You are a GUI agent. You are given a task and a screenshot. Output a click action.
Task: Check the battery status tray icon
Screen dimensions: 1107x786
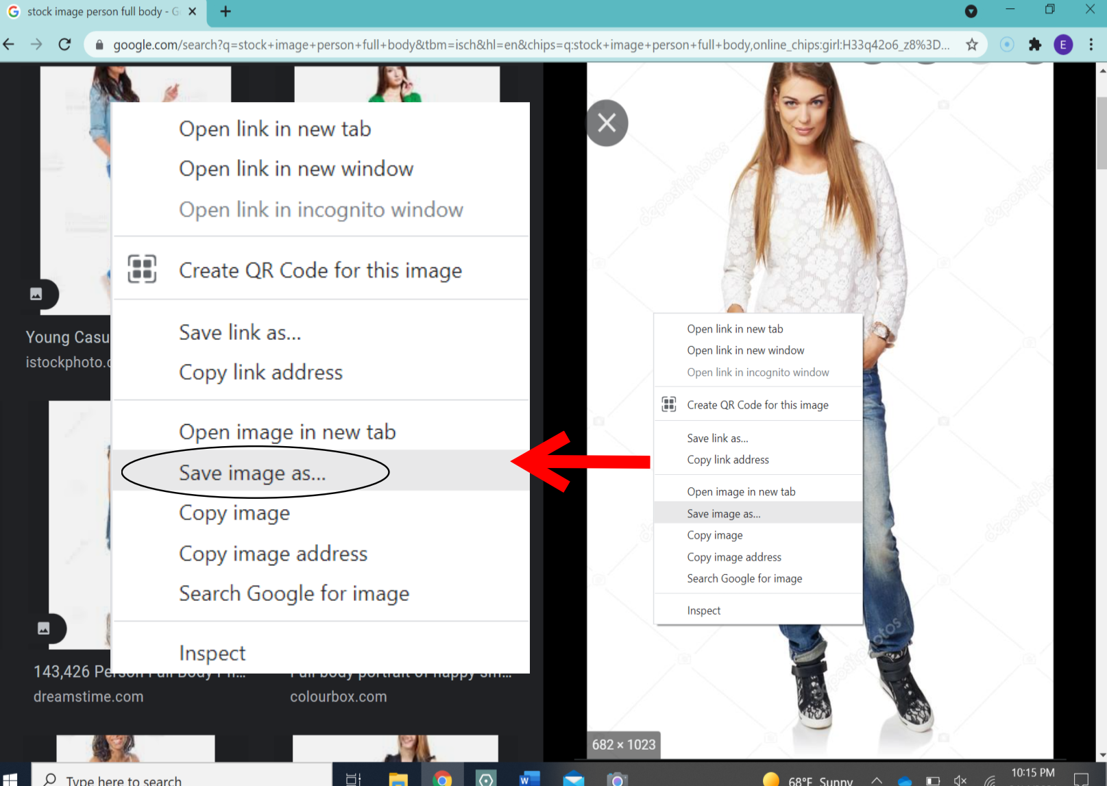tap(933, 781)
